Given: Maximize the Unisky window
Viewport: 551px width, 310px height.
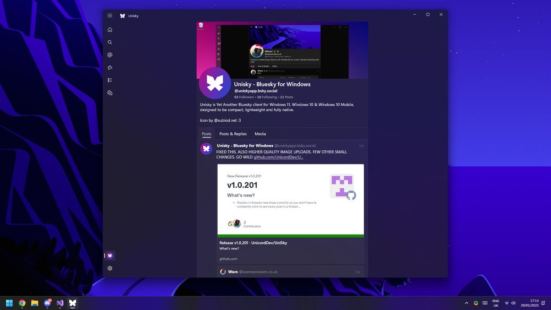Looking at the screenshot, I should click(428, 15).
